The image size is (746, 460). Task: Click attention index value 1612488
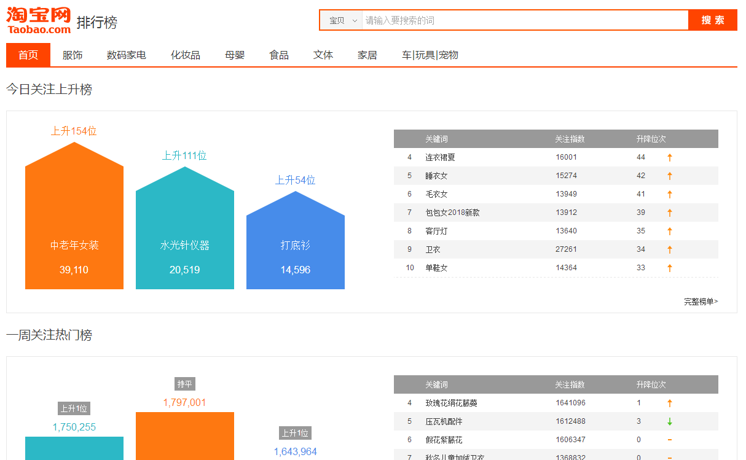tap(571, 421)
